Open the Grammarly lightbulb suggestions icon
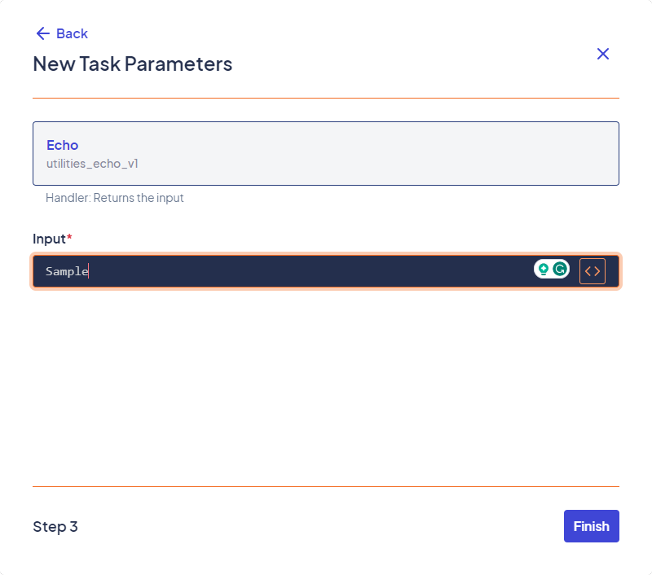The image size is (652, 575). pyautogui.click(x=543, y=270)
